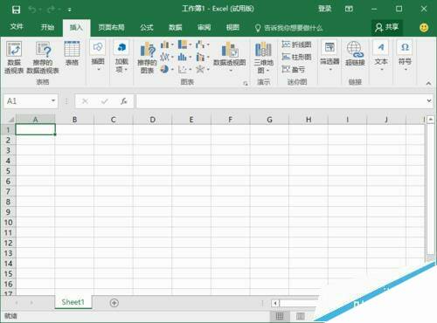This screenshot has width=437, height=323.
Task: Open Recommended PivotTables (推荐的数据透视表)
Action: point(43,58)
